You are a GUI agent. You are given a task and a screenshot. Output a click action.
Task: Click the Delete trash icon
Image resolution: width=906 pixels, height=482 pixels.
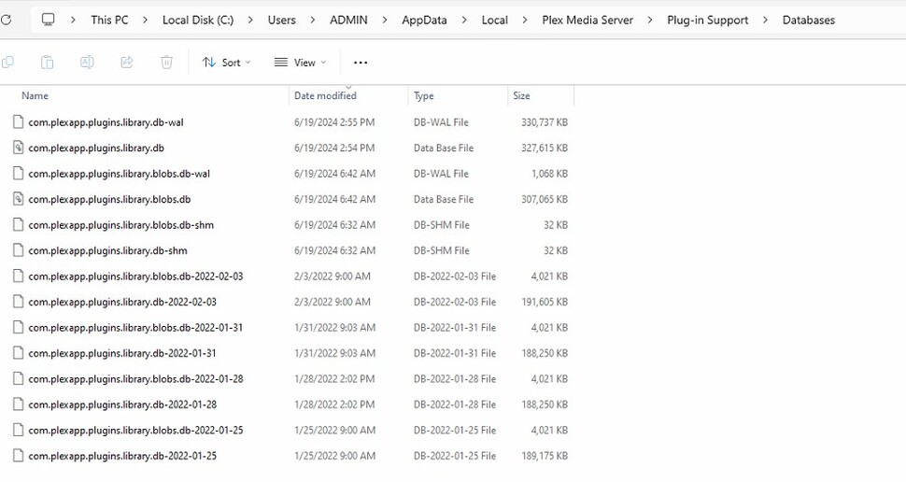[166, 63]
